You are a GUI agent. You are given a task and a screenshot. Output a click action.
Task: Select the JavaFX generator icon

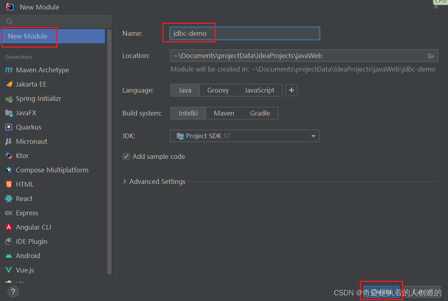click(9, 113)
